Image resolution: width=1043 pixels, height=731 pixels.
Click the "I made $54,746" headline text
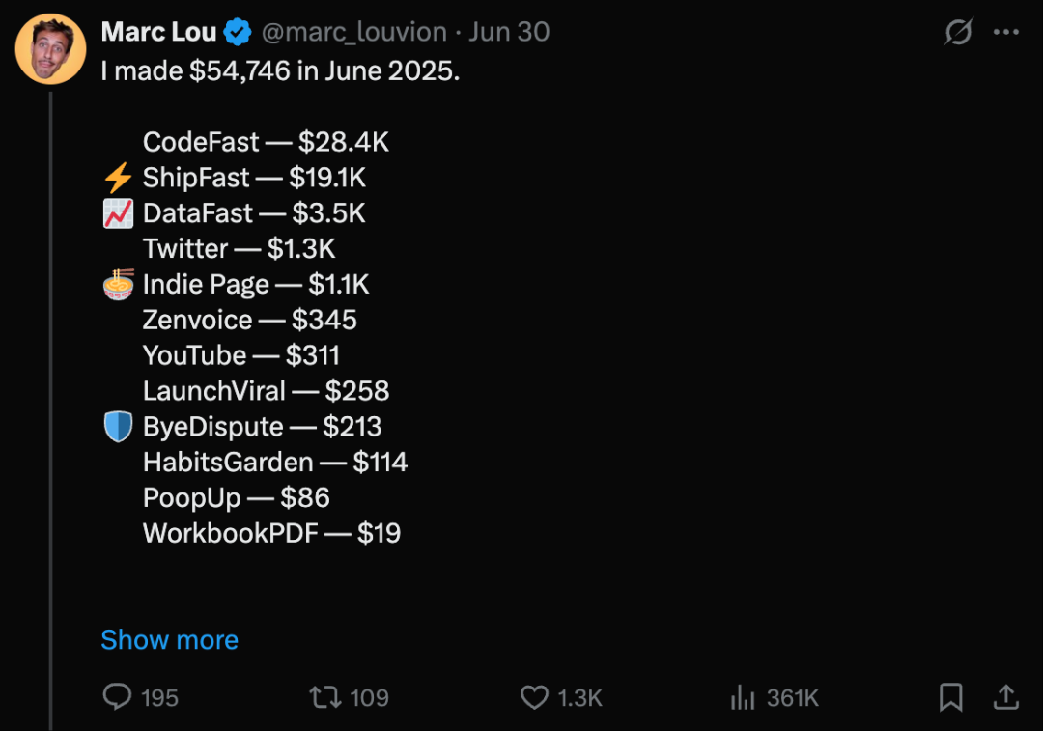tap(280, 71)
